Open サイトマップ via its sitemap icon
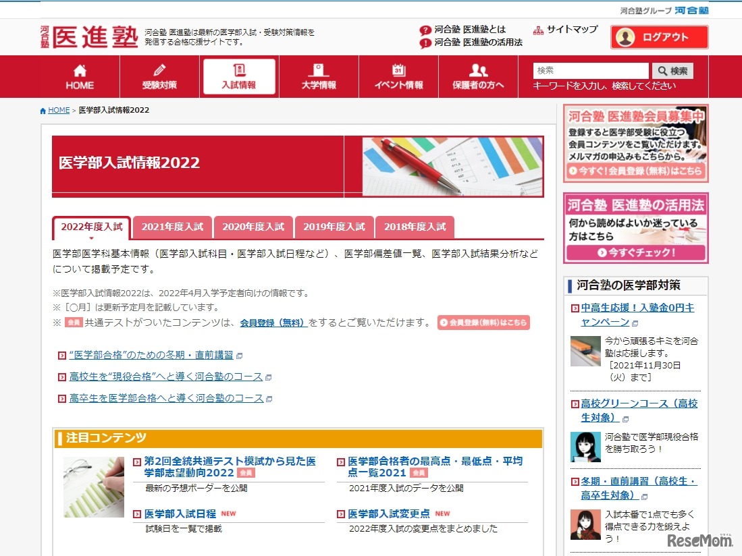This screenshot has width=742, height=556. coord(538,30)
